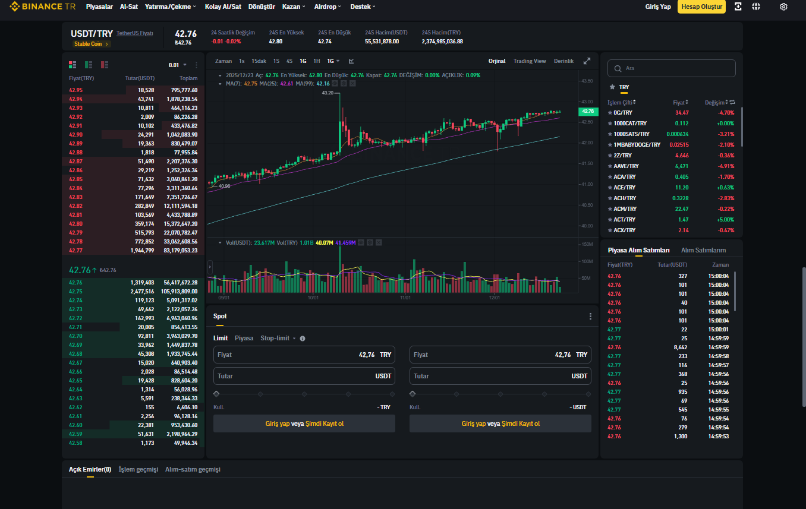This screenshot has height=509, width=806.
Task: Open settings for the MA indicator
Action: [x=344, y=84]
